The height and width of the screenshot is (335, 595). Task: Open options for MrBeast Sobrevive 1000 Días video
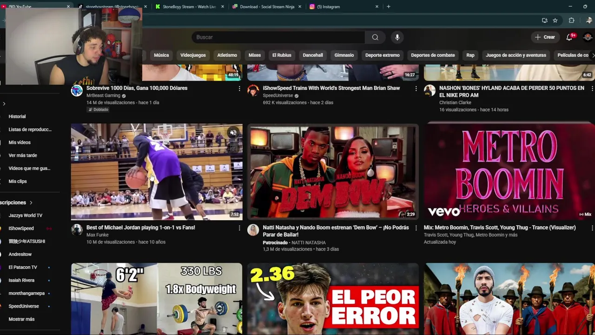click(239, 88)
